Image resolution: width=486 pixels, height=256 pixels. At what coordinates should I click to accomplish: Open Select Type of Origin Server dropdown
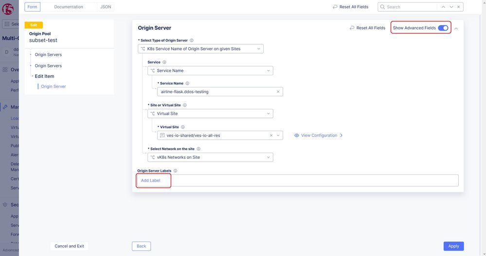[x=200, y=49]
